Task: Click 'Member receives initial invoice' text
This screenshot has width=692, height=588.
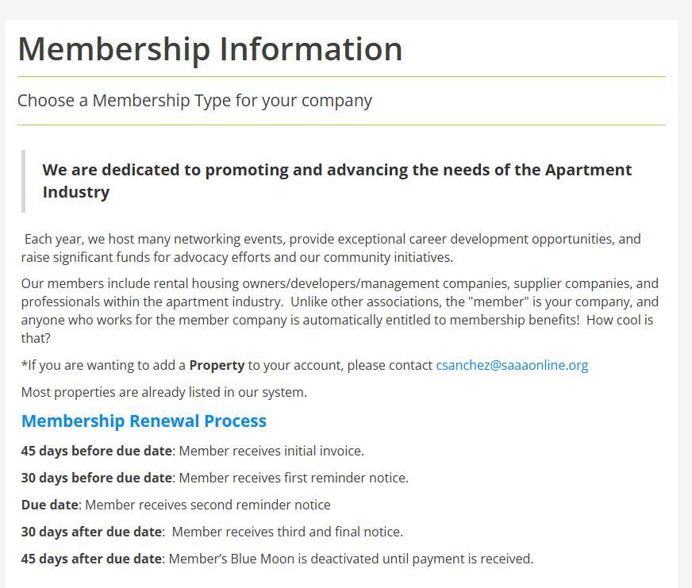Action: tap(271, 451)
